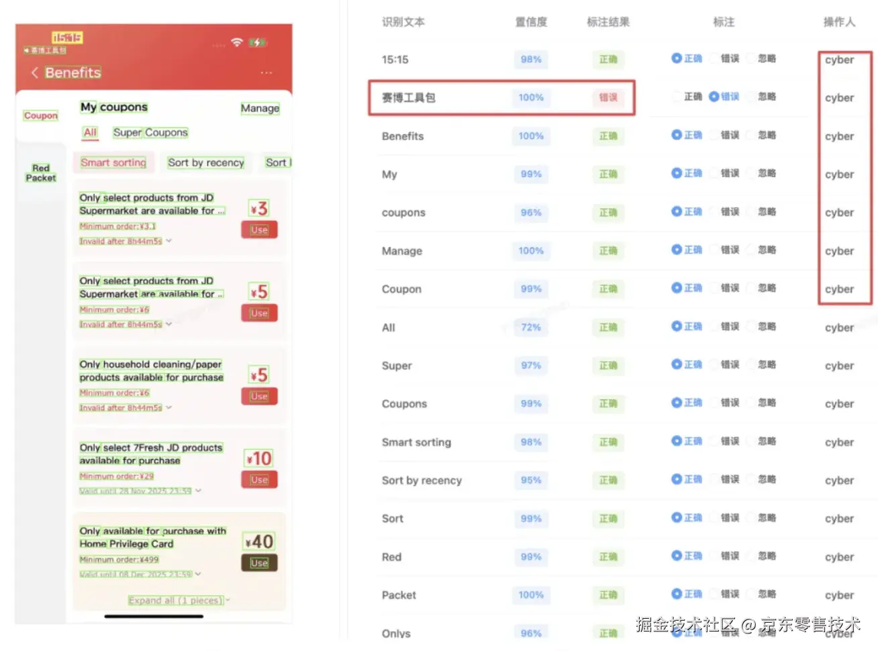Use the ¥5 household cleaning/paper coupon
878x651 pixels.
(259, 397)
